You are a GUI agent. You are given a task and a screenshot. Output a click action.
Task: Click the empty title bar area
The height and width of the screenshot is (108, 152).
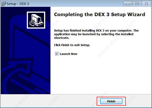point(75,4)
